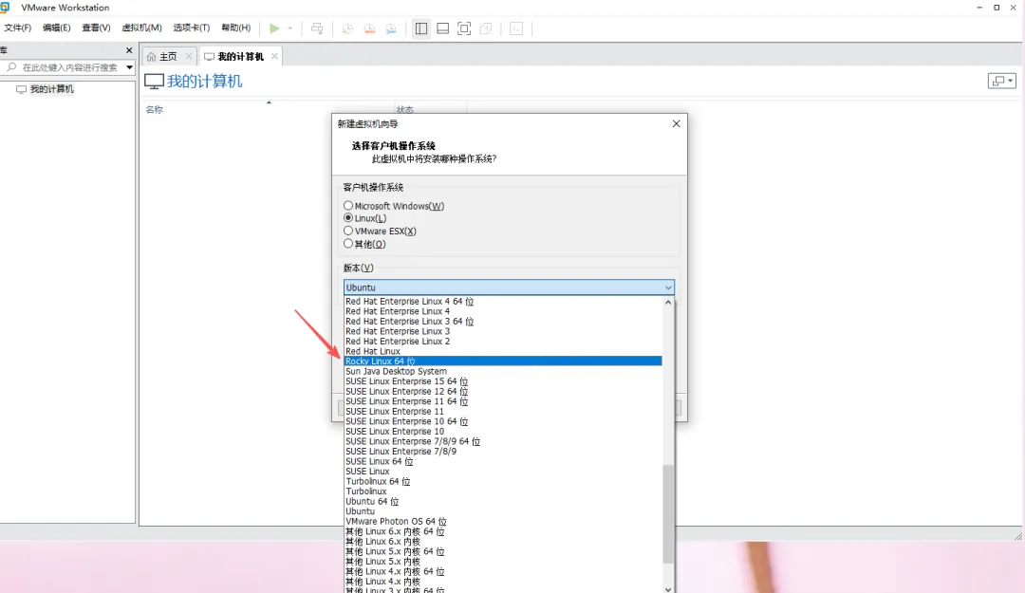Choose Red Hat Enterprise Linux 4 64 位
1025x593 pixels.
(x=503, y=302)
